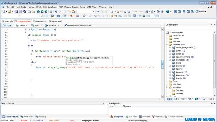Expand the $parola variable node
Image resolution: width=217 pixels, height=122 pixels.
point(170,66)
